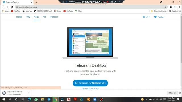Open the Windows Start menu

(3, 99)
